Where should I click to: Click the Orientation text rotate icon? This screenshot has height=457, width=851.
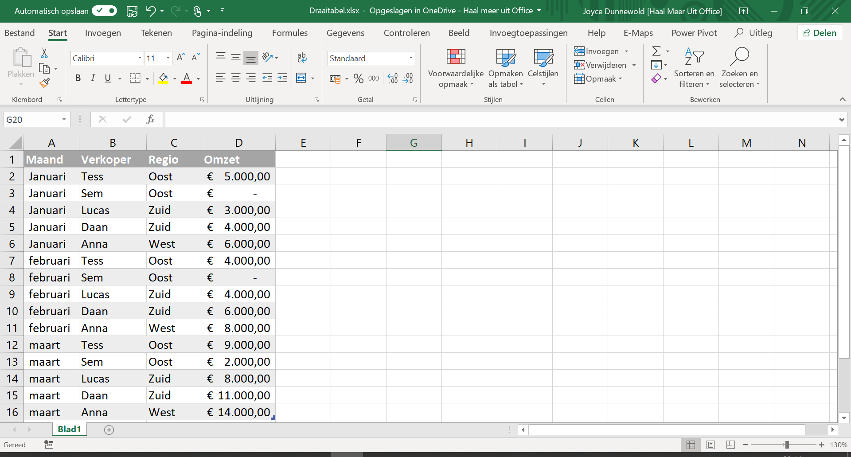coord(267,57)
